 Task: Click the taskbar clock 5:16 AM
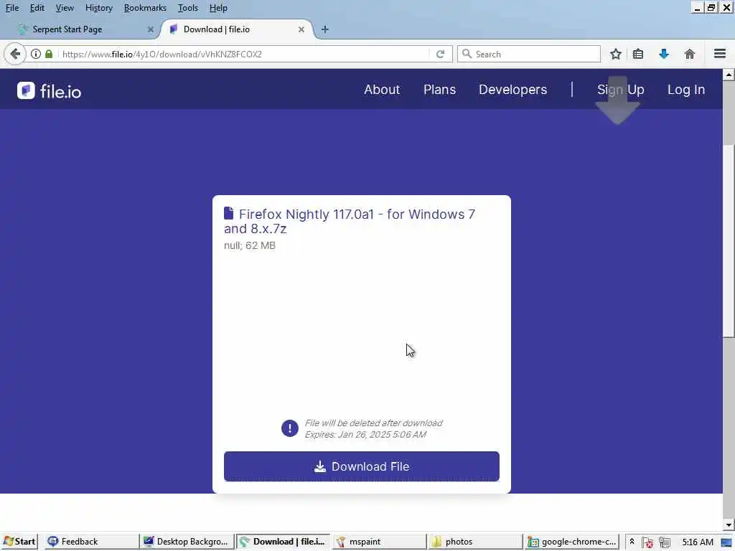[698, 542]
